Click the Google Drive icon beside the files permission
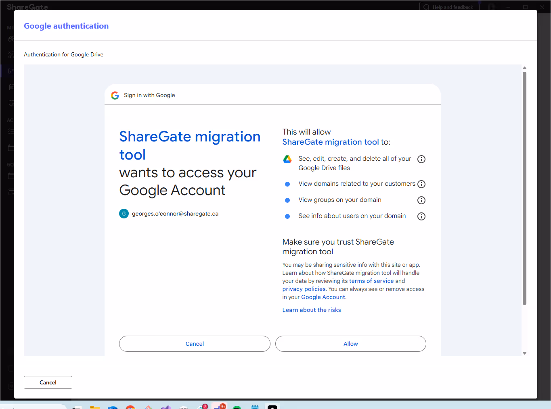This screenshot has width=551, height=409. click(287, 159)
